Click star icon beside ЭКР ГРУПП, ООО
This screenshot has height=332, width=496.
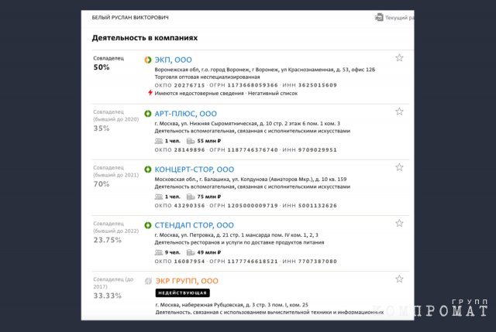point(399,279)
